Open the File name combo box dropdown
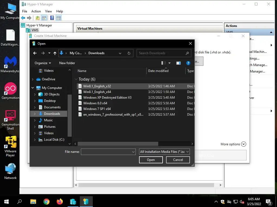This screenshot has width=277, height=207. [133, 152]
